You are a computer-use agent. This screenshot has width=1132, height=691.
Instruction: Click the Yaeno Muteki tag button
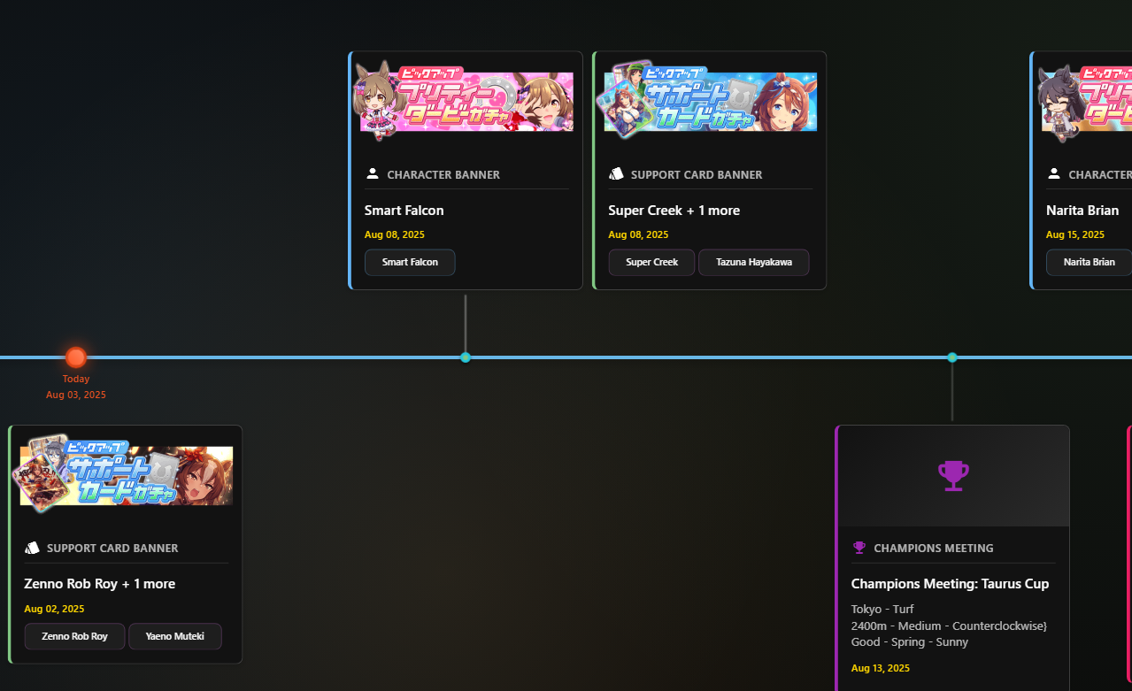(x=175, y=636)
